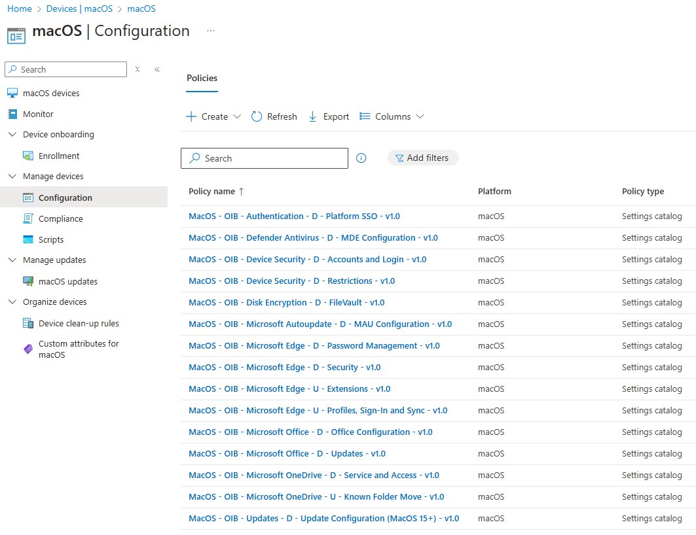Open the Columns dropdown
The height and width of the screenshot is (535, 696).
point(392,116)
